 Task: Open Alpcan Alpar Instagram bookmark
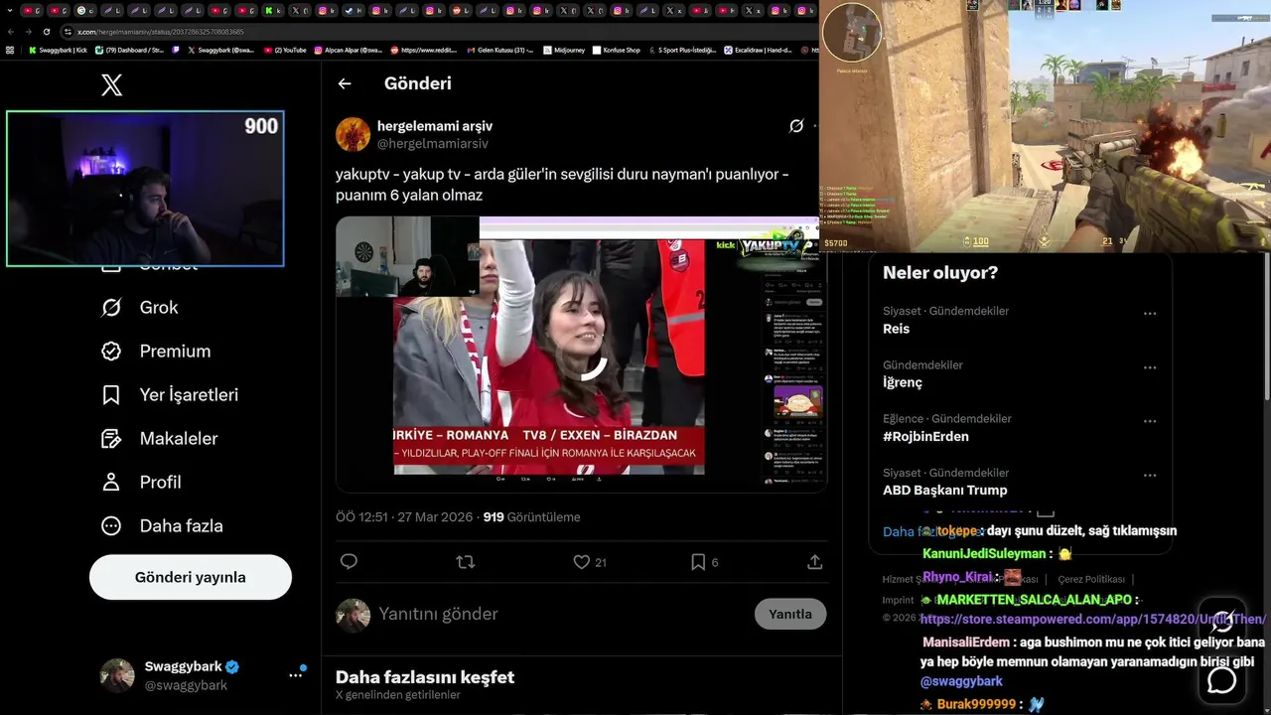349,50
